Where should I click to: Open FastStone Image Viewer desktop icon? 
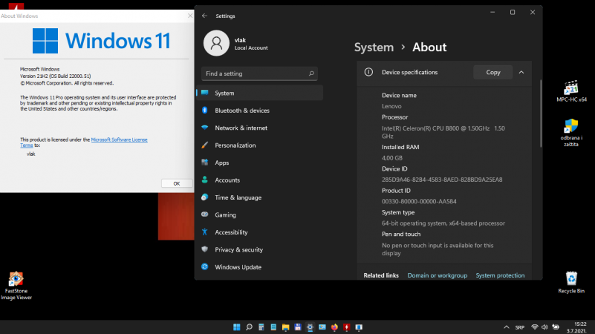point(16,286)
